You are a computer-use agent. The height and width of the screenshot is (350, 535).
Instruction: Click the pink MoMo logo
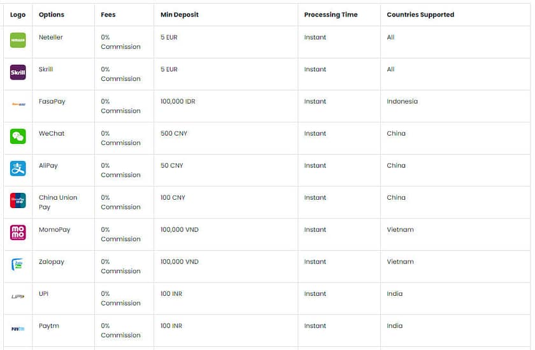click(18, 232)
